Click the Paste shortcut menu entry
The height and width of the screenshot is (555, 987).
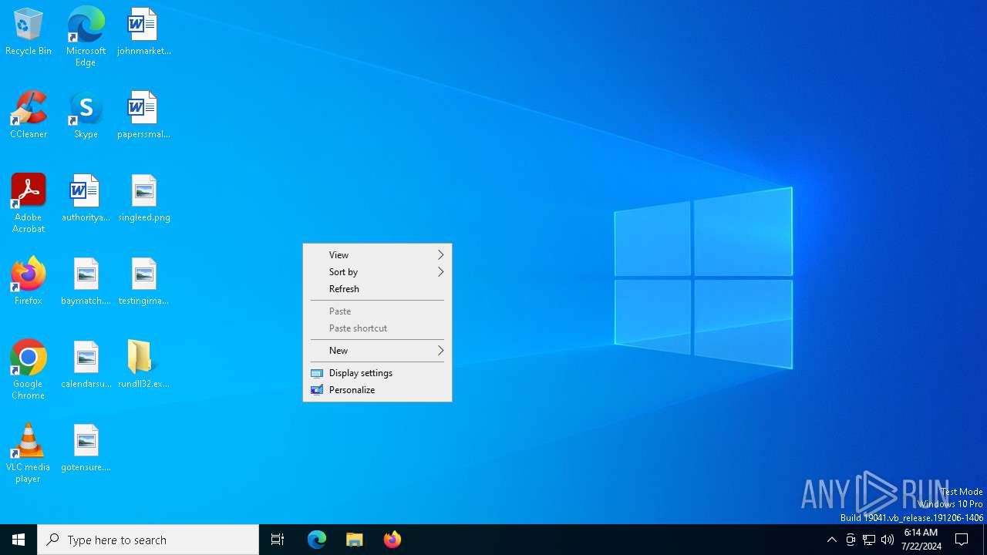pyautogui.click(x=377, y=328)
